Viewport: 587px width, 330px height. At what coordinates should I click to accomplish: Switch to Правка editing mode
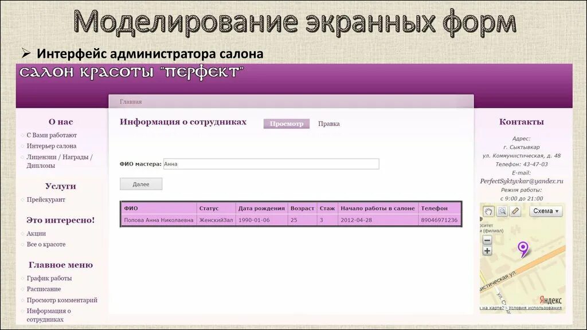[329, 123]
